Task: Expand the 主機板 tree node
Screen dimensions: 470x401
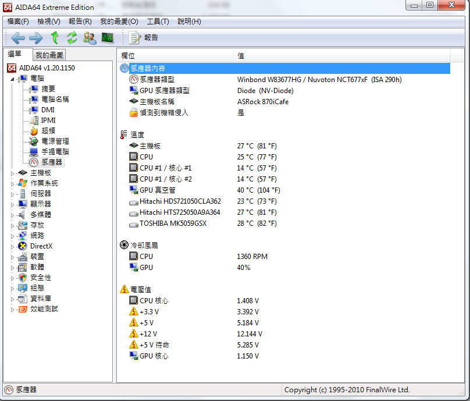Action: coord(12,173)
